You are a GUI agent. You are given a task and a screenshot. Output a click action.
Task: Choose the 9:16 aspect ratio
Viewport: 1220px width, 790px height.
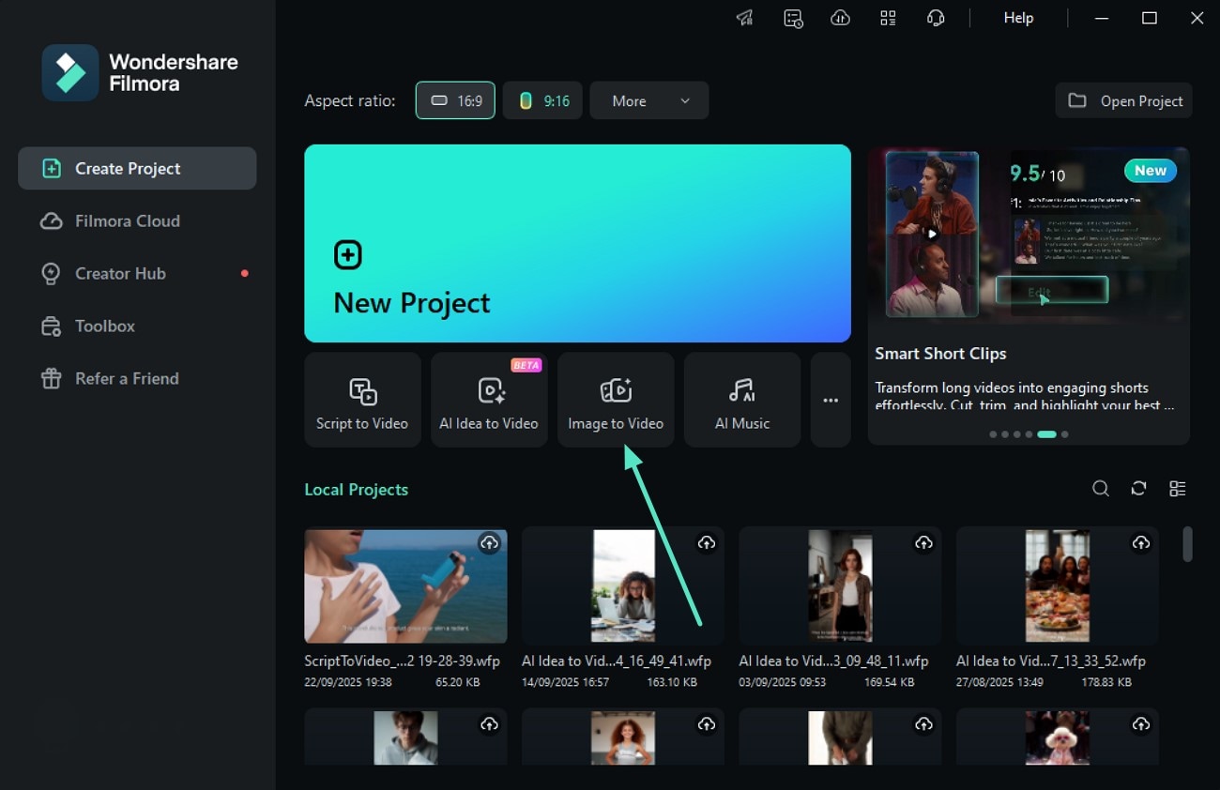pos(542,100)
